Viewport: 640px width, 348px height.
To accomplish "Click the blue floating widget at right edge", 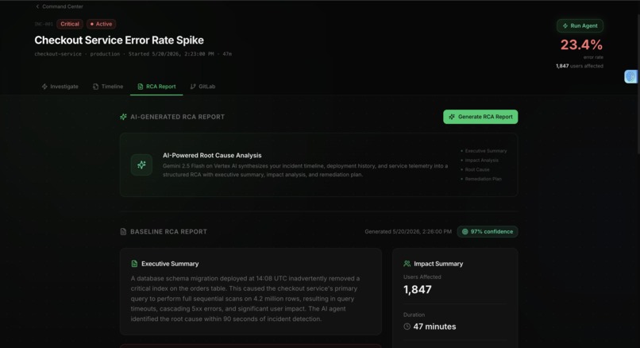I will coord(630,76).
